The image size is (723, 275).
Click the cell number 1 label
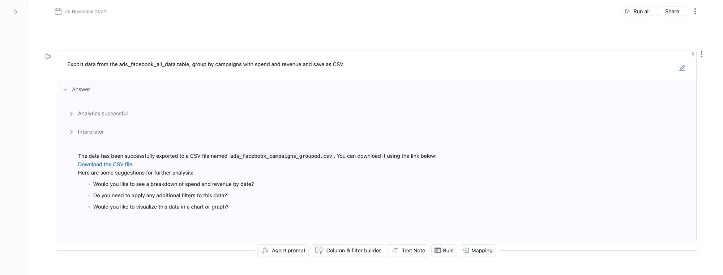tap(693, 55)
